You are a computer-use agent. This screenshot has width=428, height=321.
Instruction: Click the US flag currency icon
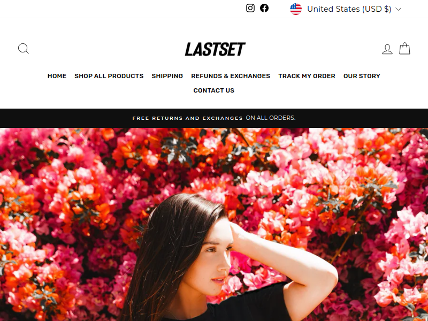[x=296, y=9]
